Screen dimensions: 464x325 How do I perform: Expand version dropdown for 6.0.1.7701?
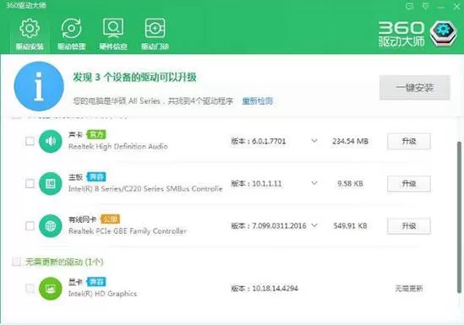click(x=314, y=141)
